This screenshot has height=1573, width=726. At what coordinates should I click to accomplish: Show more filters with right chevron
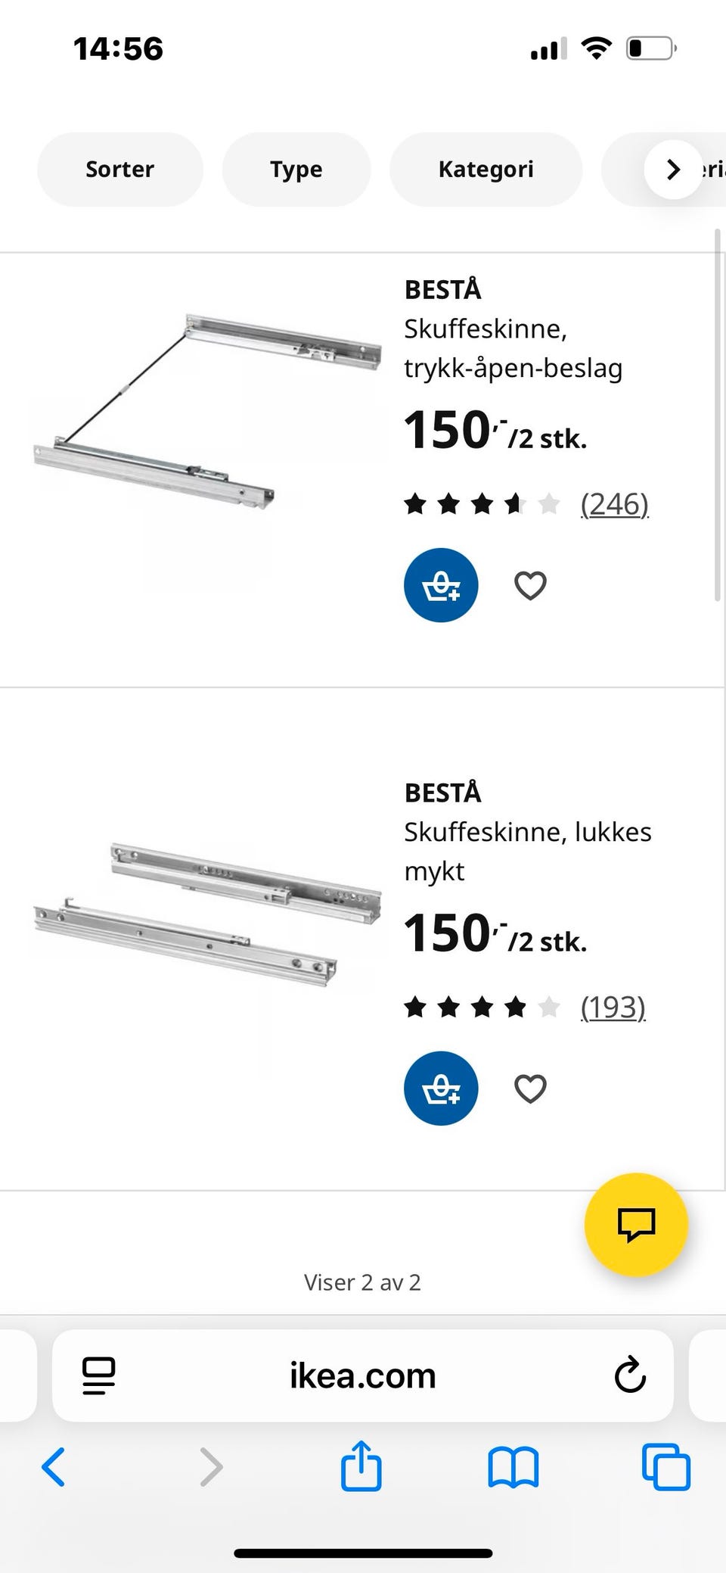tap(673, 170)
